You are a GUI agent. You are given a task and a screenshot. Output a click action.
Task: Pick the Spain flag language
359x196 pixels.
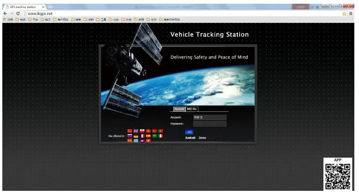pos(148,136)
